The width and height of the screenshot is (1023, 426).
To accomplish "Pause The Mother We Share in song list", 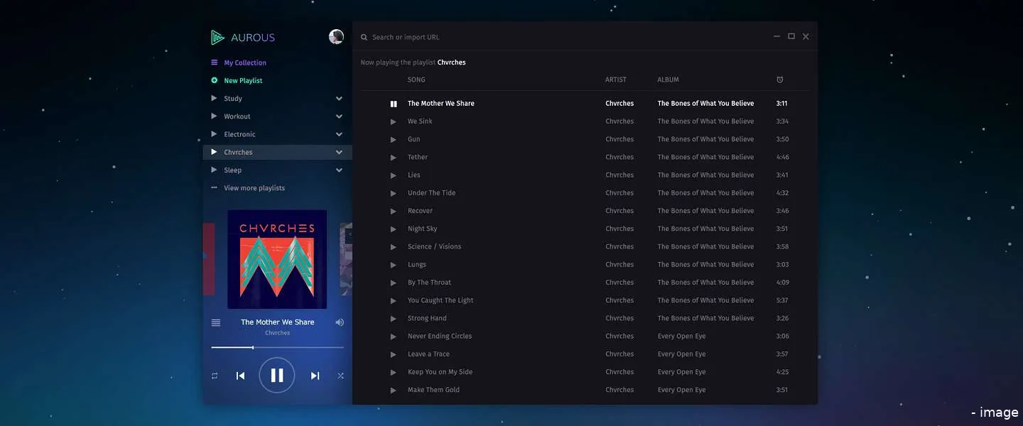I will tap(394, 104).
